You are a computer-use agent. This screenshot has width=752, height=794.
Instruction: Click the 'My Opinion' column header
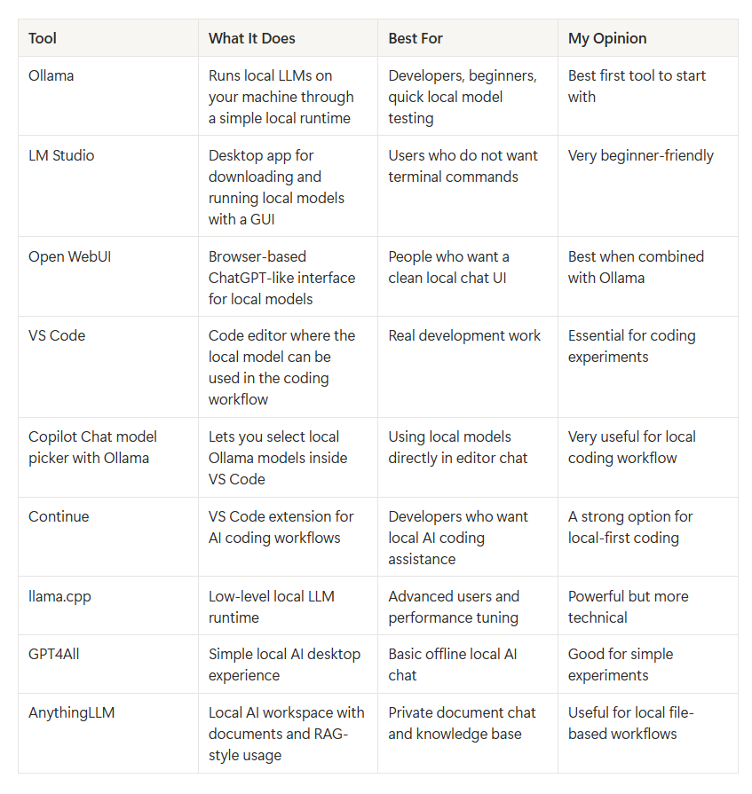(x=607, y=38)
